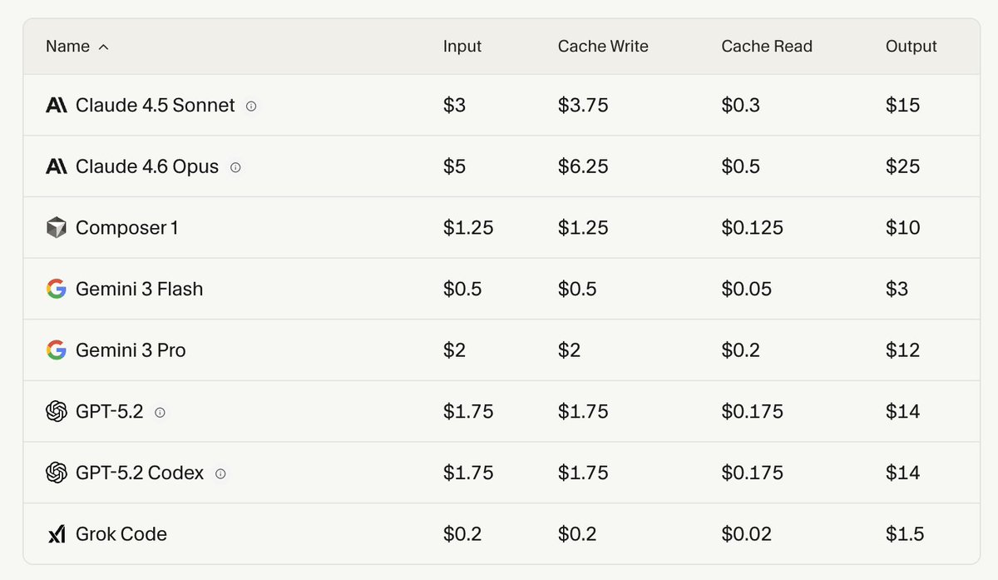Click the OpenAI logo beside GPT-5.2 Codex
998x580 pixels.
click(x=57, y=473)
